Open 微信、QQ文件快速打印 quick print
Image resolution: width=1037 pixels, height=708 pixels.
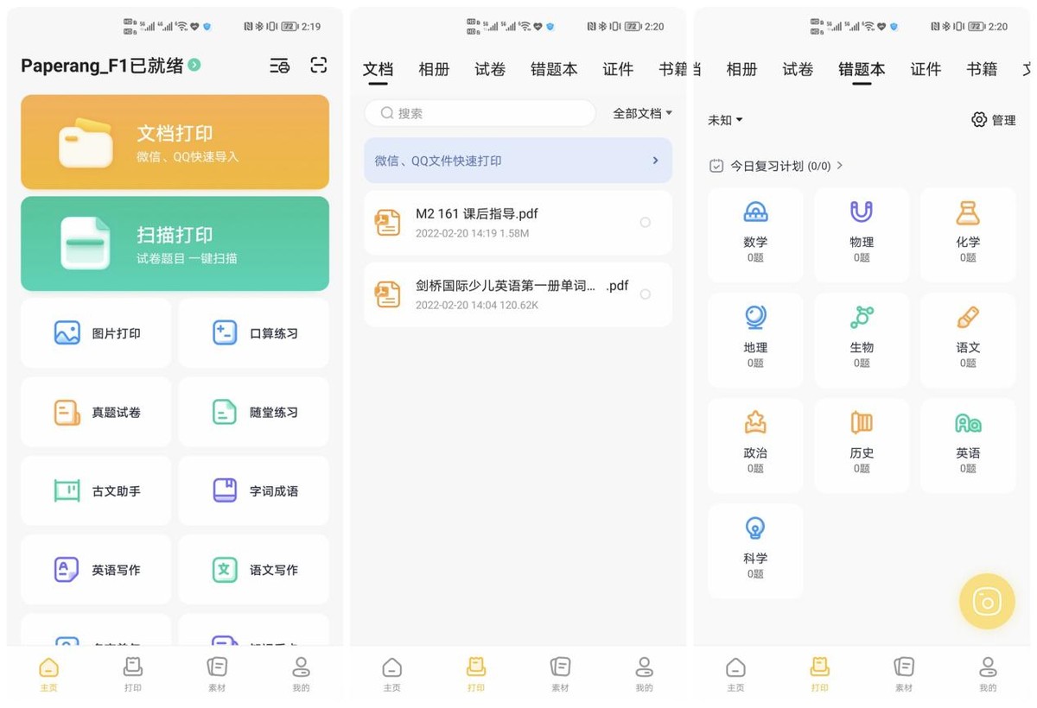coord(517,161)
